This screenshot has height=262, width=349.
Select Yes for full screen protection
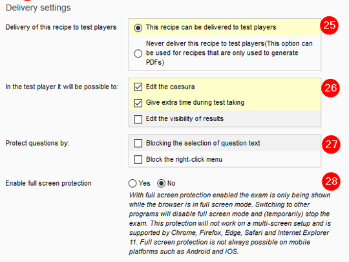click(x=132, y=183)
